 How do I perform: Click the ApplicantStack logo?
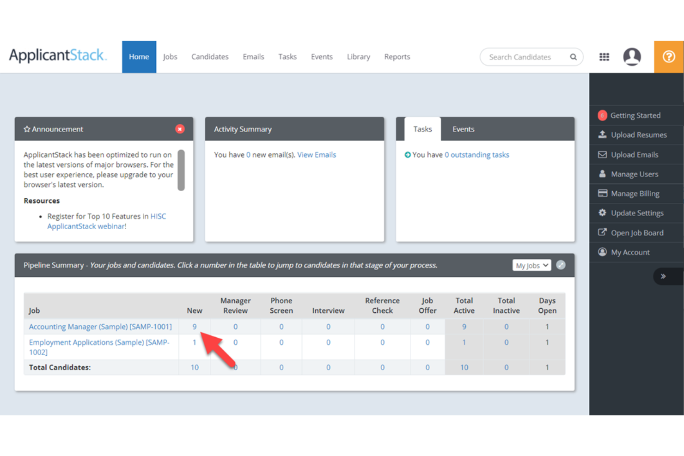(x=58, y=55)
